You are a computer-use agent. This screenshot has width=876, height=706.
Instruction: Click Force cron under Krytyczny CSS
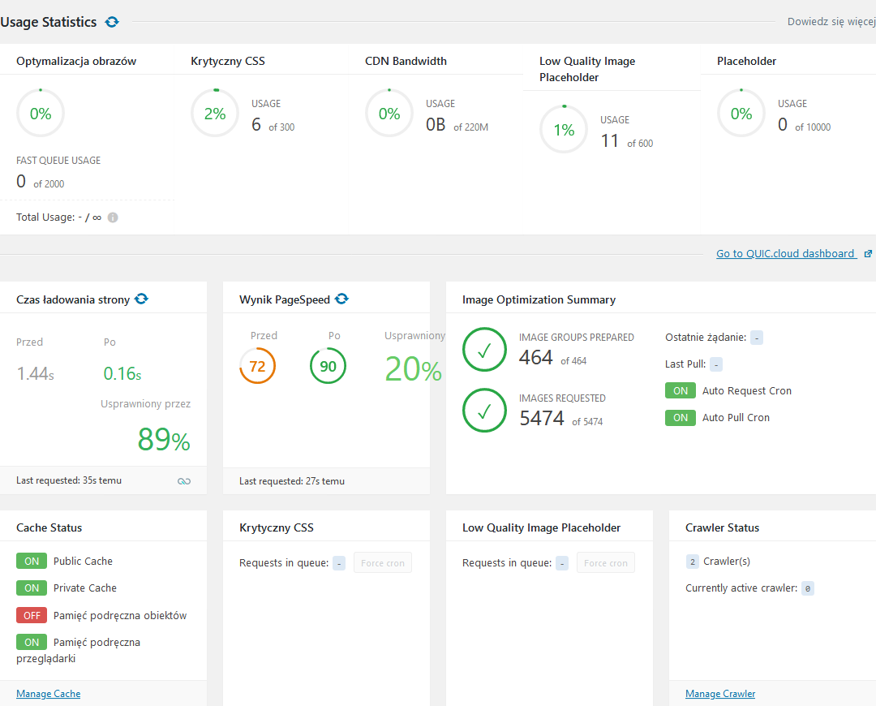coord(383,563)
